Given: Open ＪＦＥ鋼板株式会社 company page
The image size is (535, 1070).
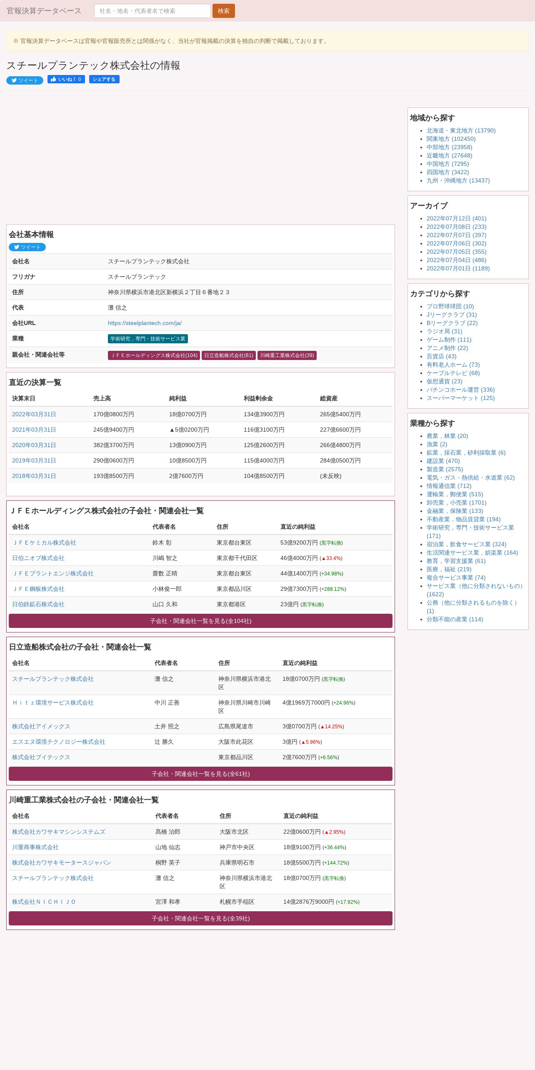Looking at the screenshot, I should click(x=38, y=589).
